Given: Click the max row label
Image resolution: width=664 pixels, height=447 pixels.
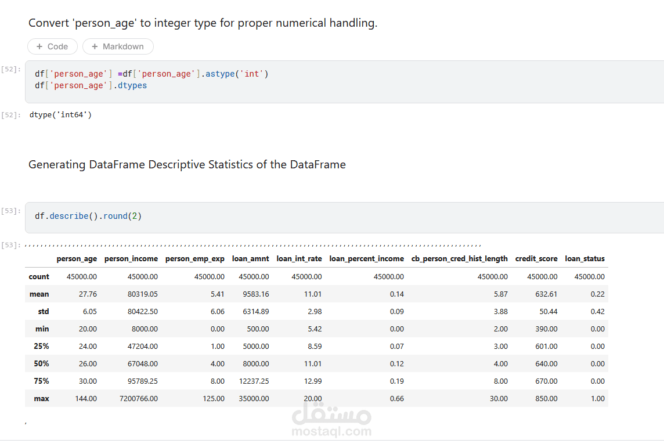Looking at the screenshot, I should pos(41,399).
